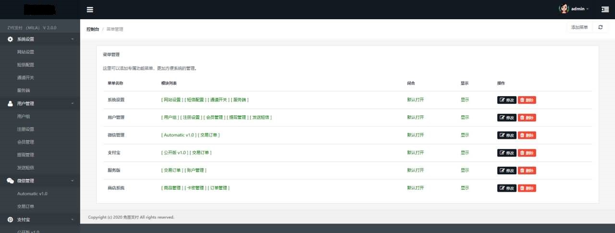Go to 控制台 in the breadcrumb
Image resolution: width=615 pixels, height=233 pixels.
(93, 29)
